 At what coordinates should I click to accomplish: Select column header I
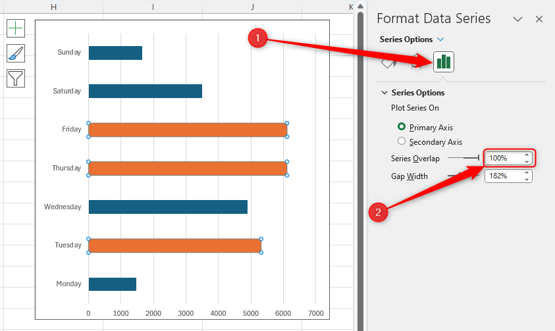point(153,7)
